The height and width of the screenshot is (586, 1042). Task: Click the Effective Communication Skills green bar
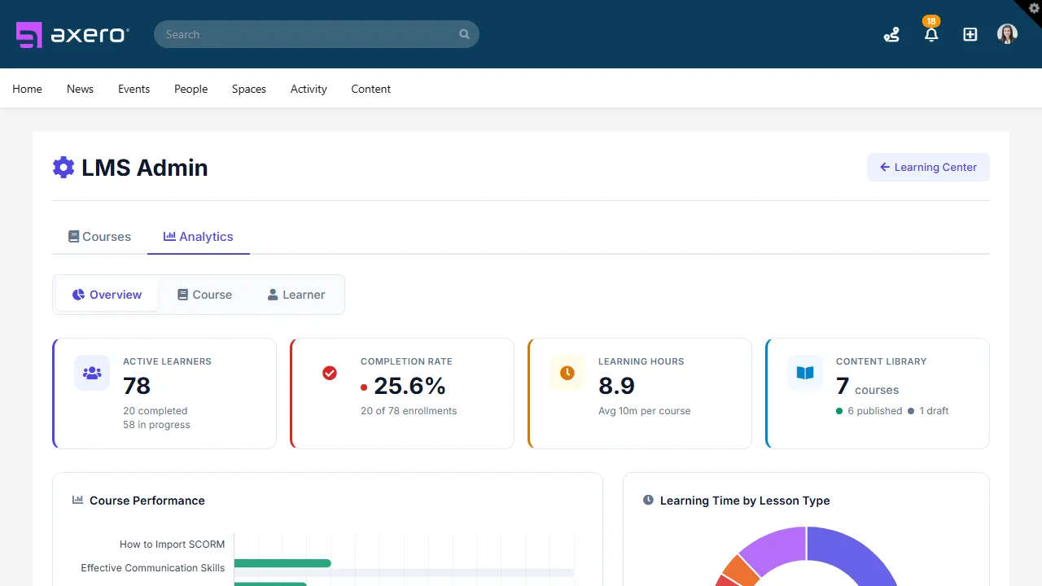point(282,563)
